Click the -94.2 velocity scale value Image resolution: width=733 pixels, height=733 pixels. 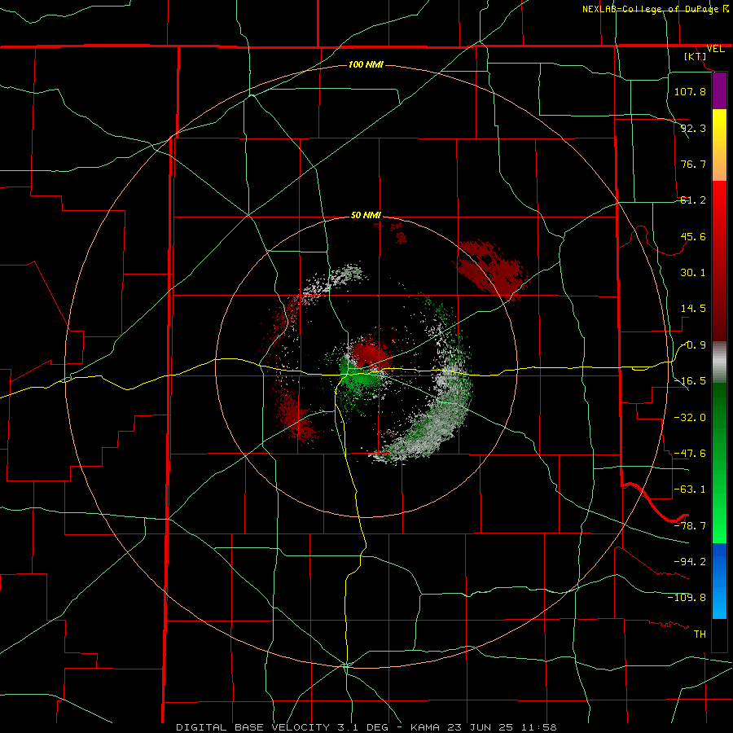pos(690,562)
